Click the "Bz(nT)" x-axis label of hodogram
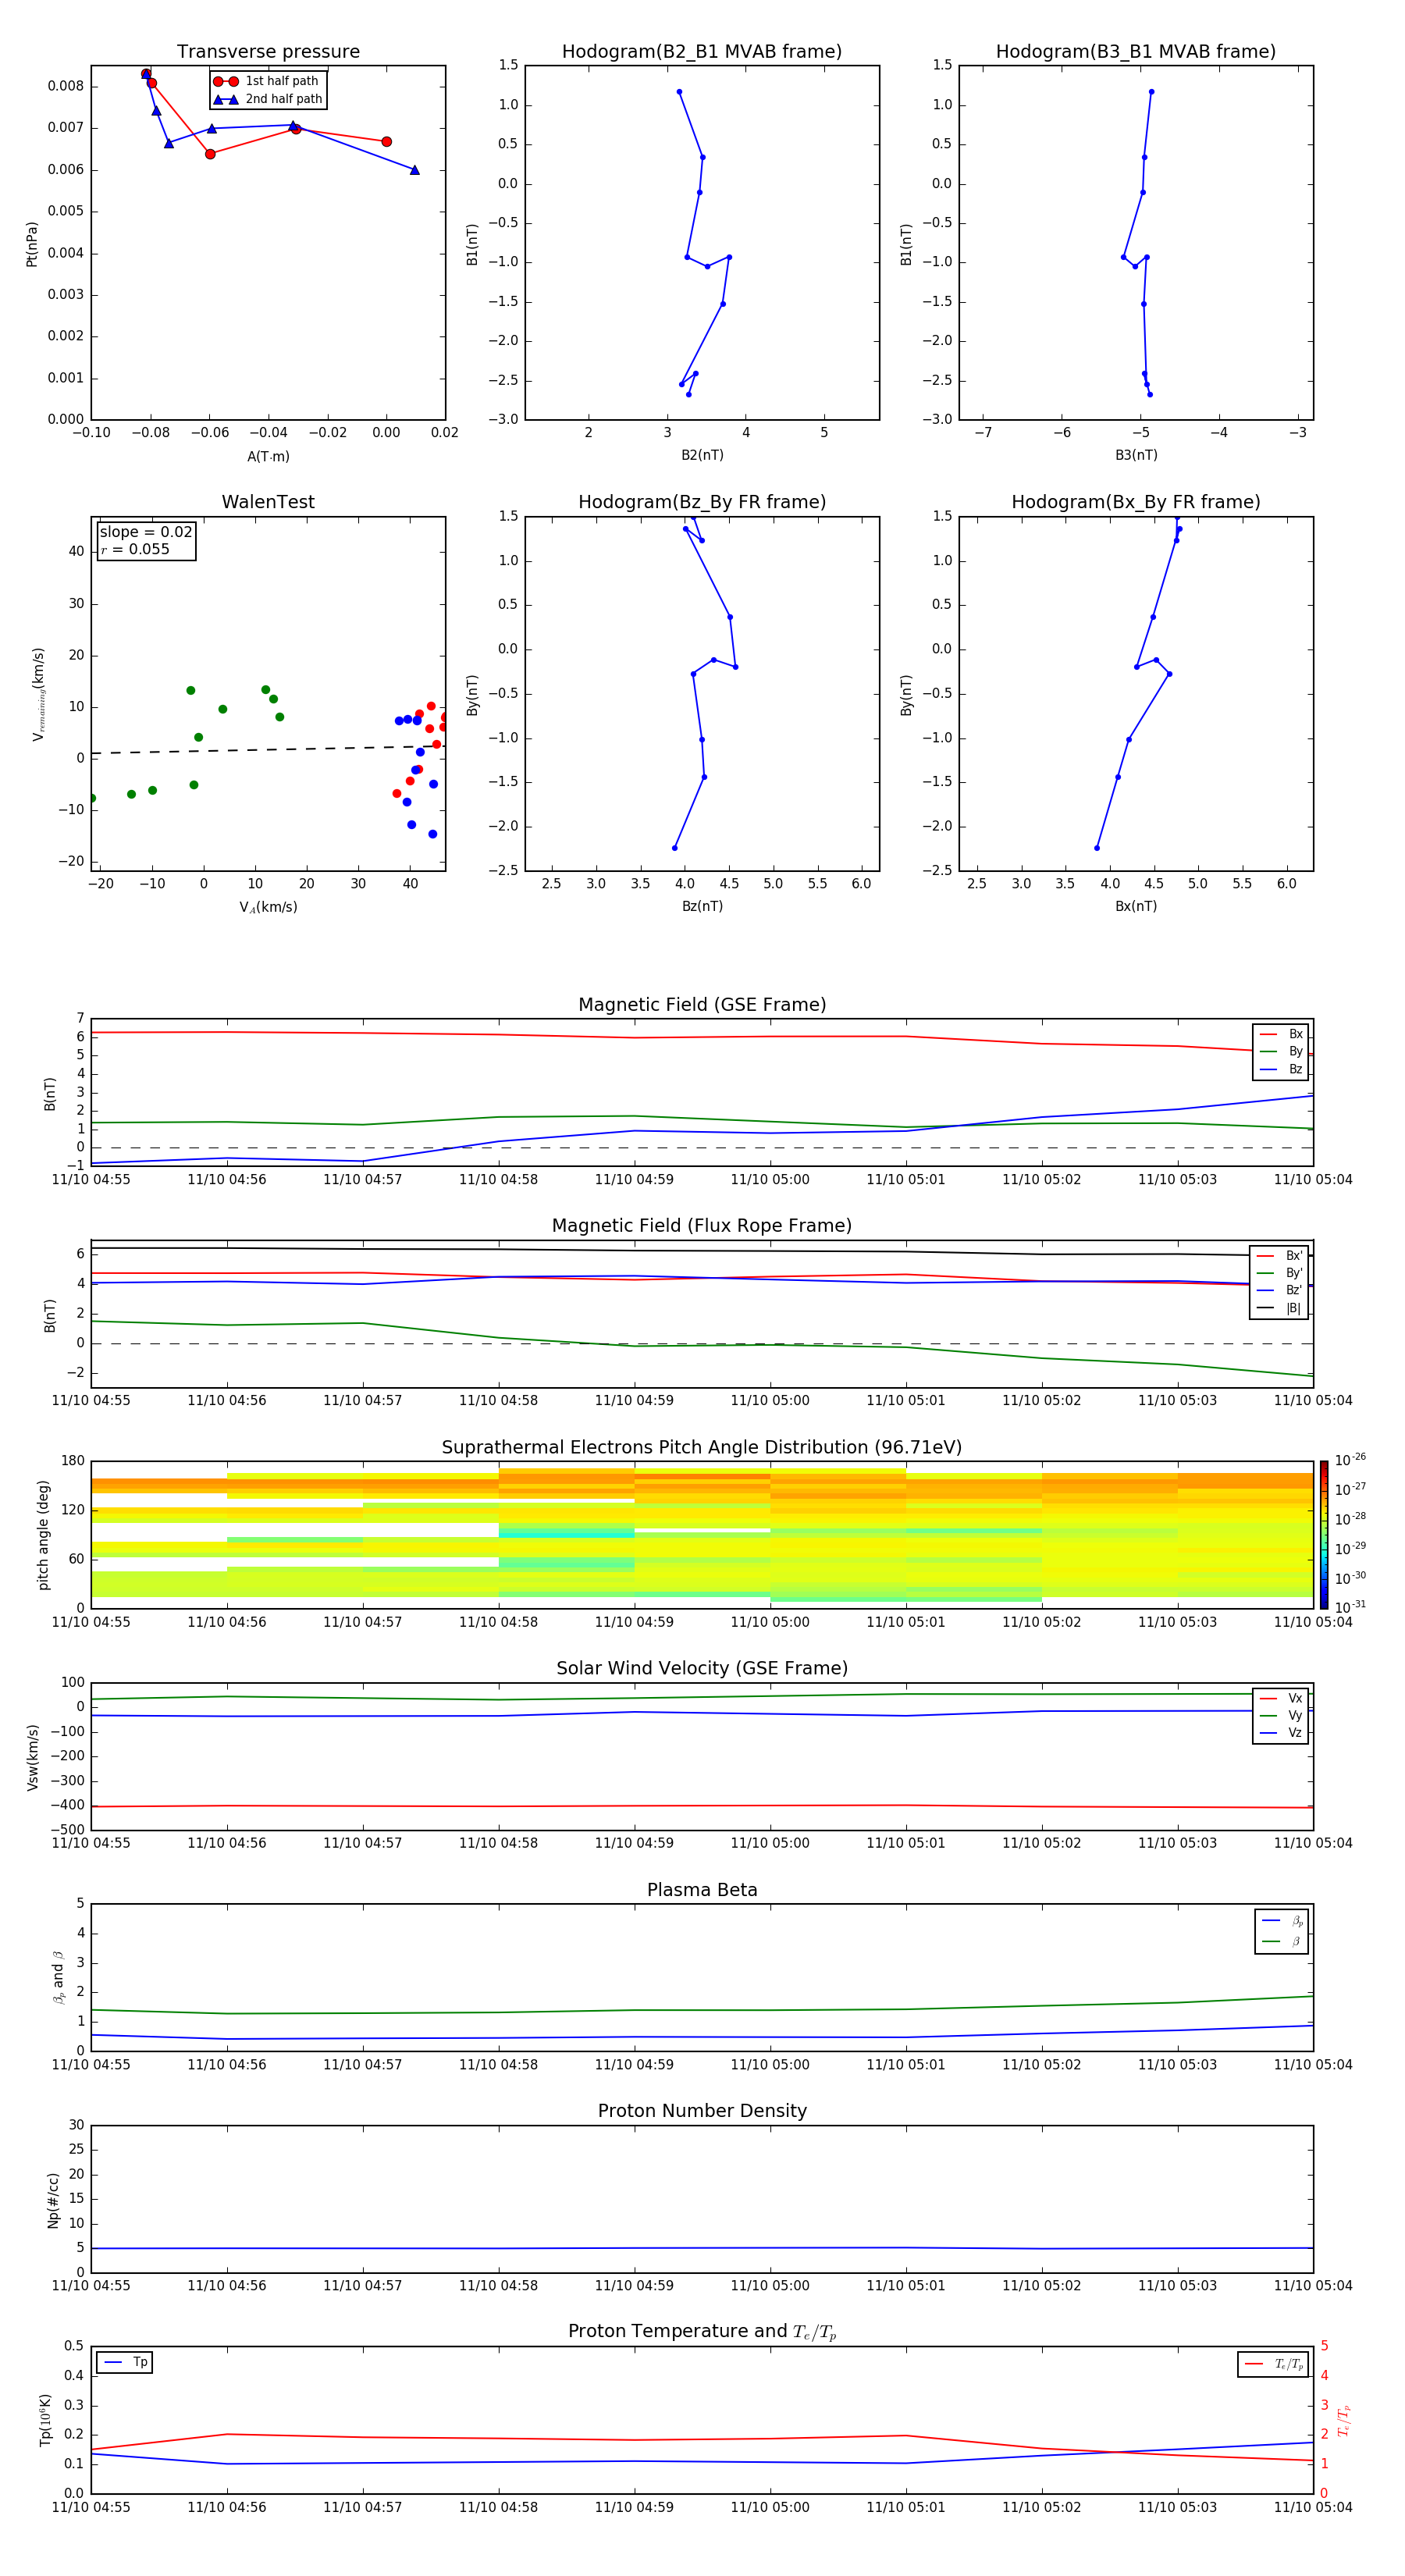The width and height of the screenshot is (1405, 2576). coord(702,906)
